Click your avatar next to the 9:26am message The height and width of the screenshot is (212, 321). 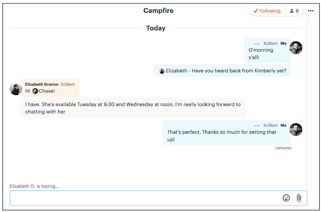(297, 47)
